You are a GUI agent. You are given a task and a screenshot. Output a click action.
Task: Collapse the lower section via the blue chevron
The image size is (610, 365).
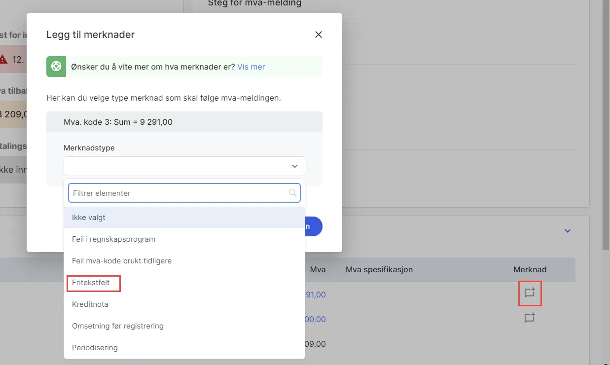pos(567,230)
